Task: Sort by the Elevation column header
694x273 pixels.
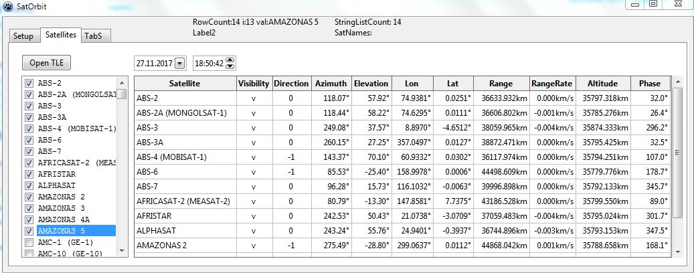Action: 371,84
